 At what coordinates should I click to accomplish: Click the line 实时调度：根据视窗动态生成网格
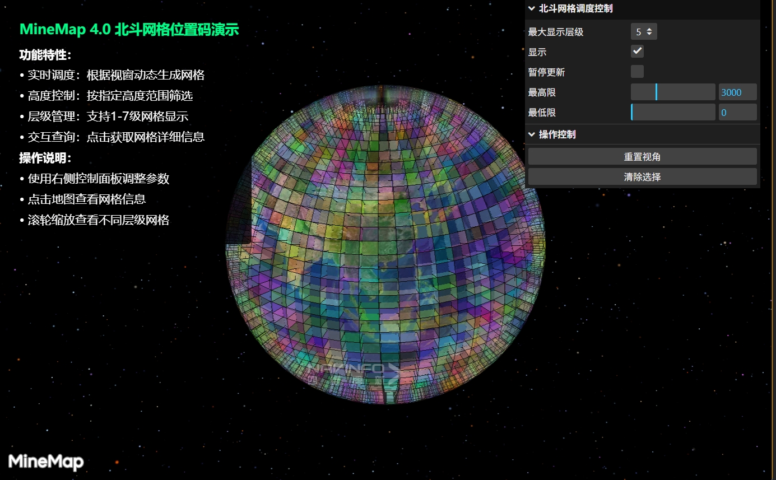point(112,75)
